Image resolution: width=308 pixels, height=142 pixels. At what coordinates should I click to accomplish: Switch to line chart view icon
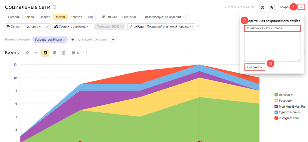[x=36, y=53]
